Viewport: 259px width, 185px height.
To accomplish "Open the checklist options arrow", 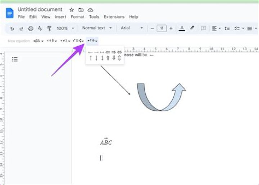I will 243,28.
